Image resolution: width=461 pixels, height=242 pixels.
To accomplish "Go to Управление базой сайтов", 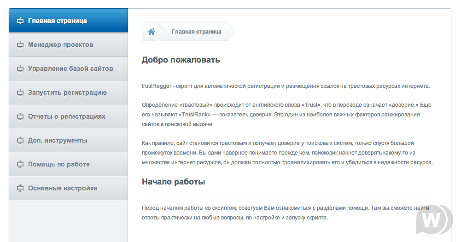I will tap(68, 69).
